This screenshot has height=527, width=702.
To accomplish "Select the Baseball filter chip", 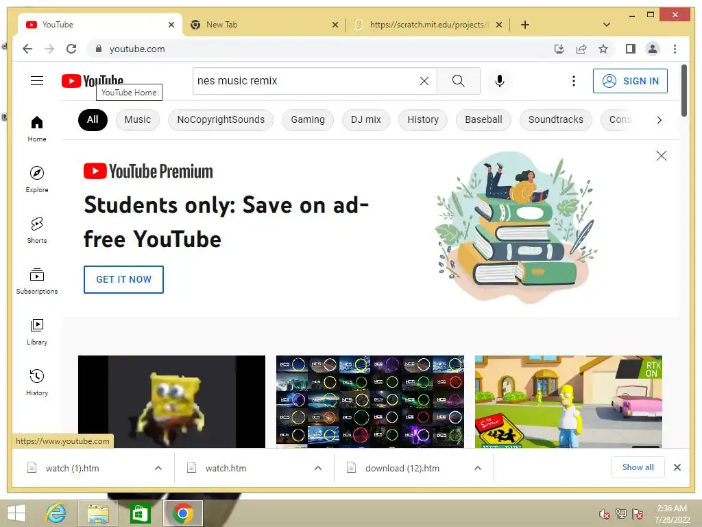I will pyautogui.click(x=483, y=119).
